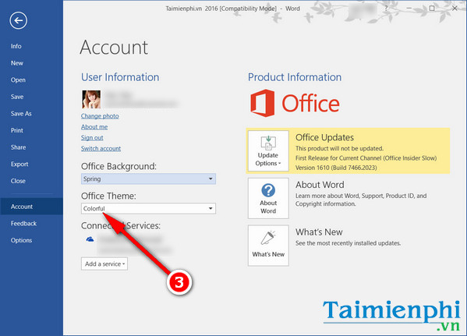467x336 pixels.
Task: Click the Switch account link
Action: (x=101, y=148)
